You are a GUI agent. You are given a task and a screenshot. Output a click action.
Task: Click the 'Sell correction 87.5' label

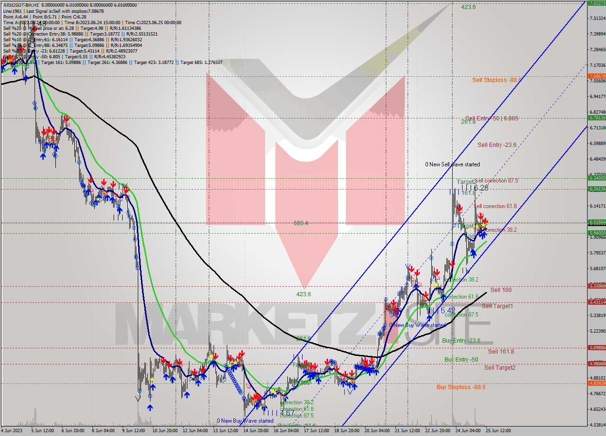[x=496, y=181]
